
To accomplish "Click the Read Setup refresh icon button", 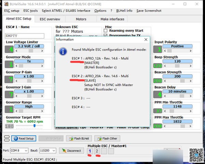I will pos(24,138).
